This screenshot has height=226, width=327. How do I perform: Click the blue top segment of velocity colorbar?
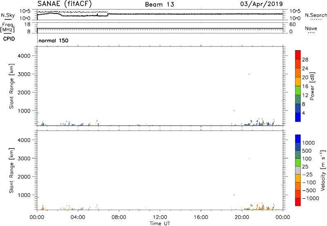pyautogui.click(x=298, y=139)
